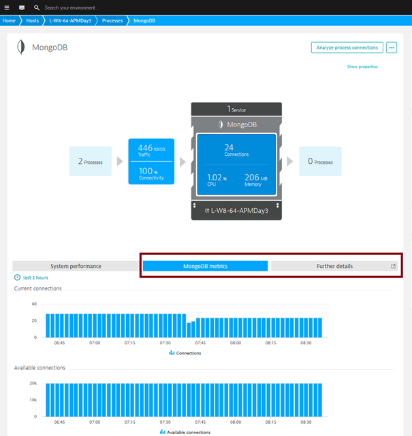Select the 24 Connections process tile

tap(236, 165)
